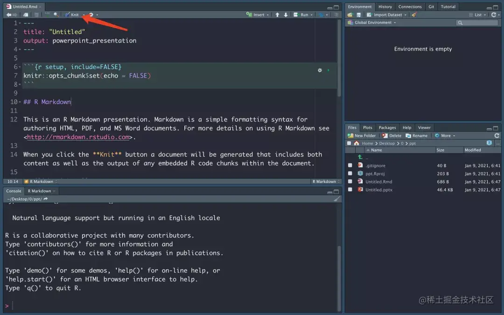Click Untitled.pptx PowerPoint file icon

[360, 189]
